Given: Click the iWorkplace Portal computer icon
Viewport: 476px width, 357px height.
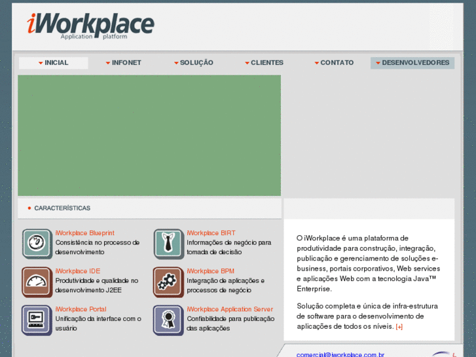Looking at the screenshot, I should click(x=37, y=320).
